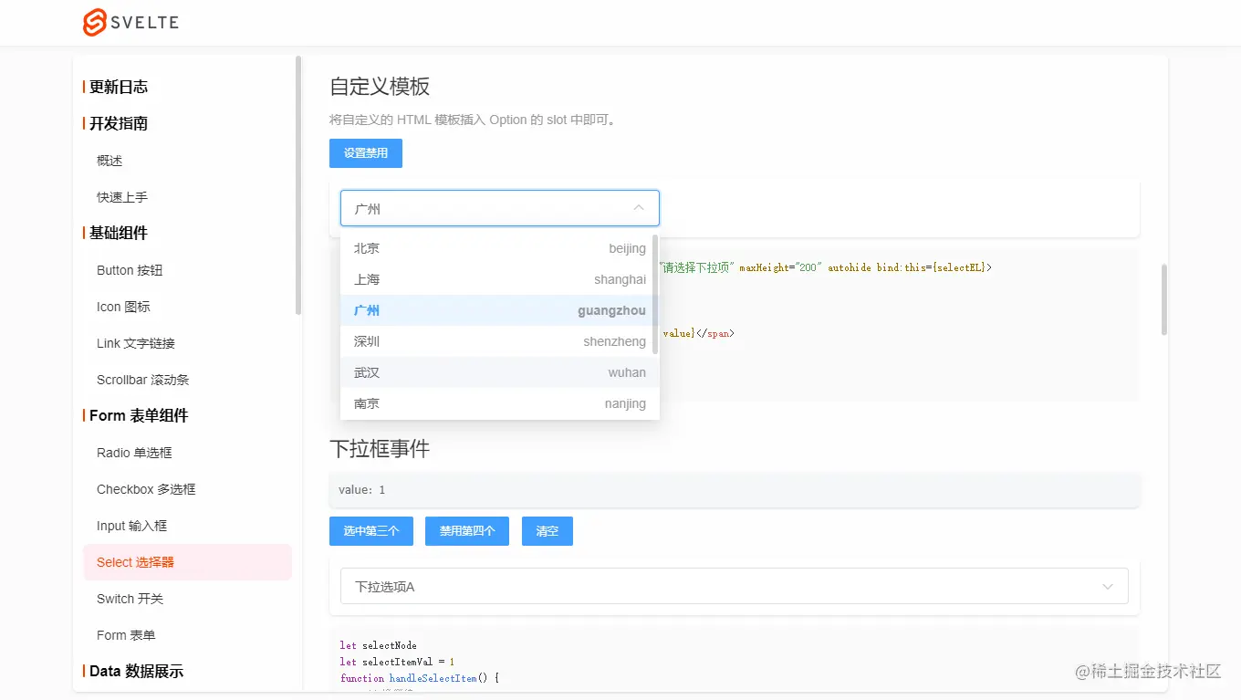Open Input 输入框 docs

pyautogui.click(x=132, y=526)
